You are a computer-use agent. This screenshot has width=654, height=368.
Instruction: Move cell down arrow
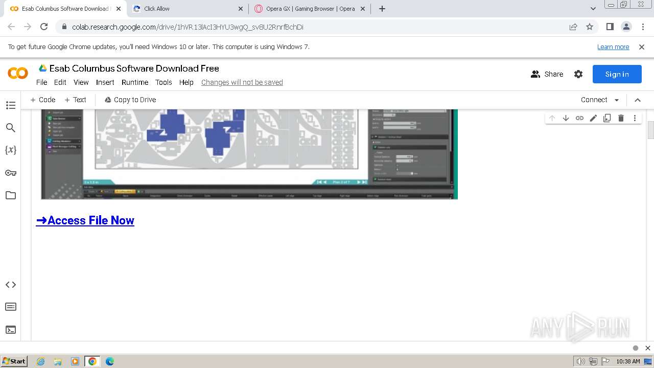click(566, 118)
